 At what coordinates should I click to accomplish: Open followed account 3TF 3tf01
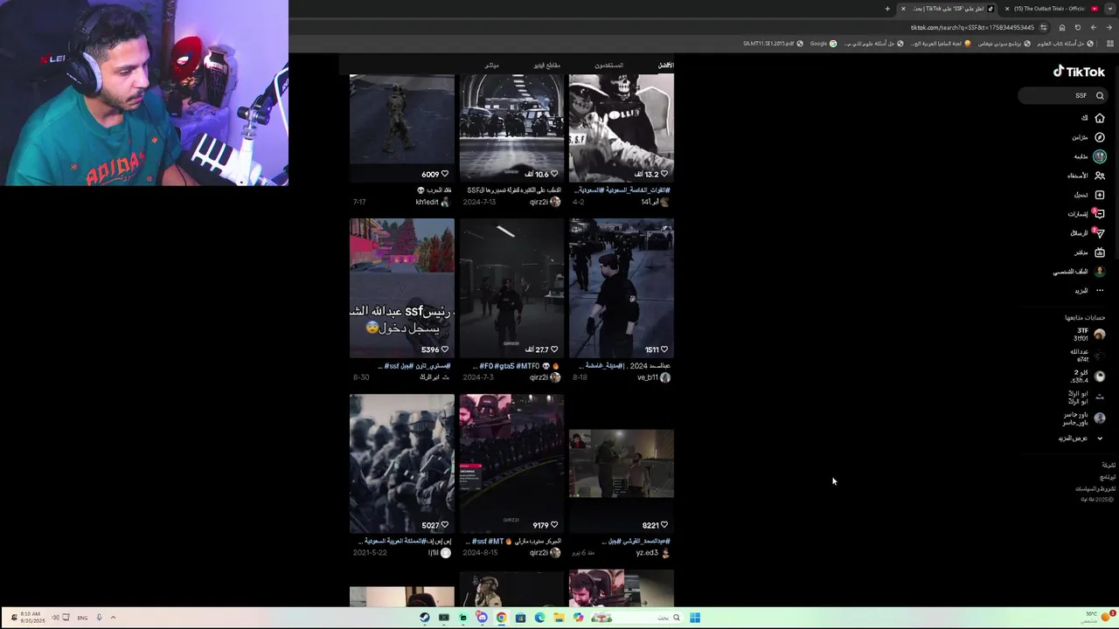(x=1089, y=335)
